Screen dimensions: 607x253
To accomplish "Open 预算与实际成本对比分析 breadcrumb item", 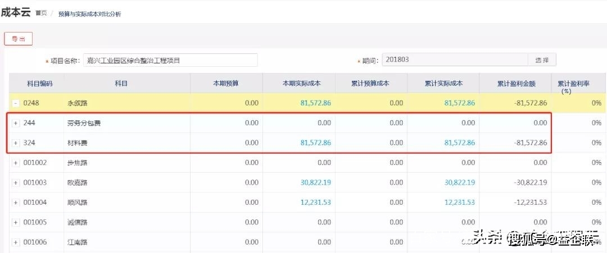I will click(x=89, y=14).
